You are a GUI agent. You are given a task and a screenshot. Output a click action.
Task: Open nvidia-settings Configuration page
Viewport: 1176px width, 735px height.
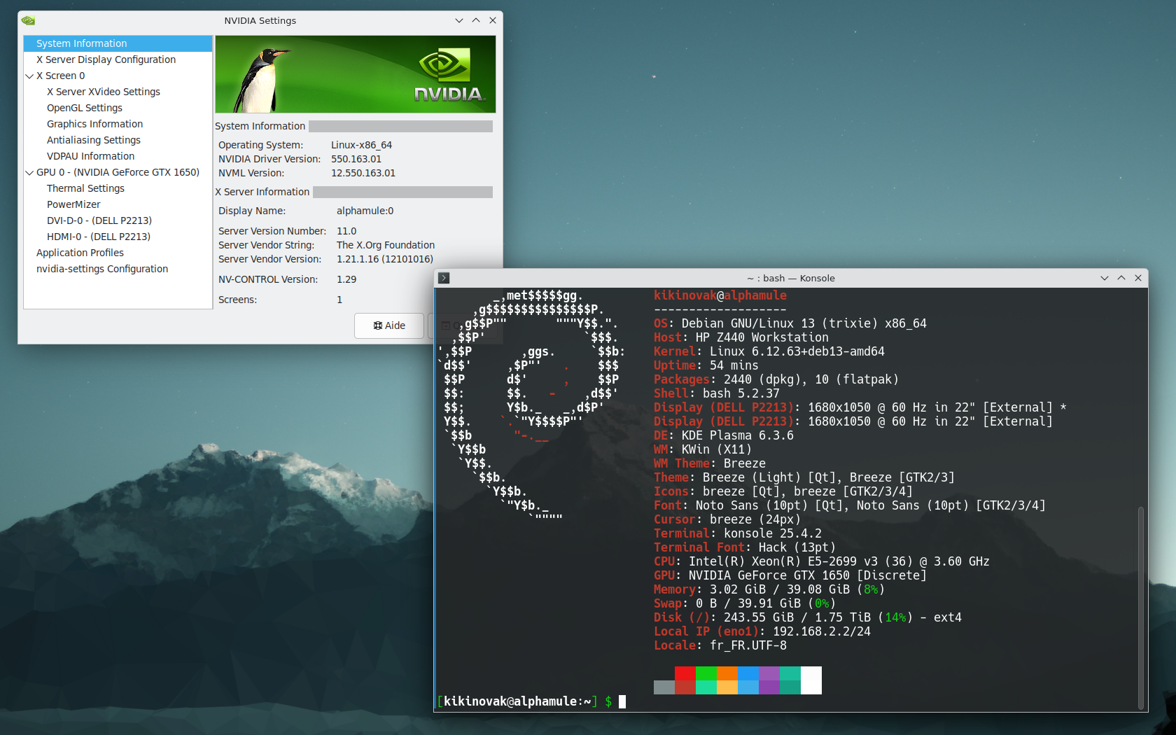[102, 269]
